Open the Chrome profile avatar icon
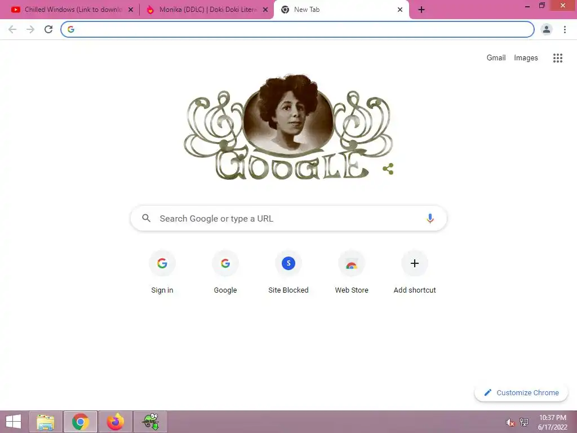This screenshot has height=433, width=577. (547, 29)
